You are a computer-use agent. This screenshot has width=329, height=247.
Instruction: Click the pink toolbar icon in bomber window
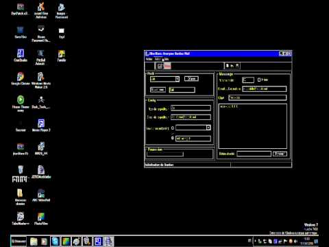167,66
